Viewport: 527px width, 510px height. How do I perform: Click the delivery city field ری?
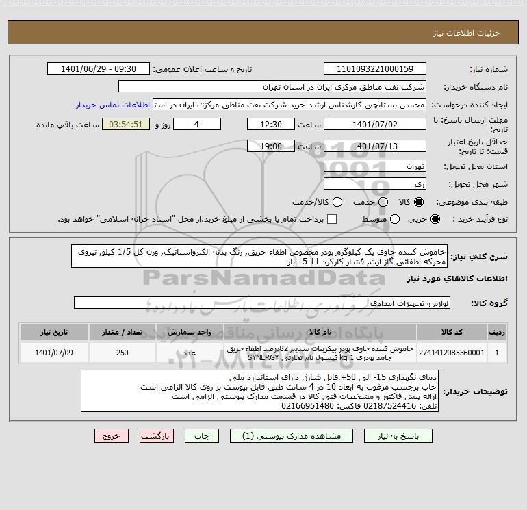[x=375, y=184]
